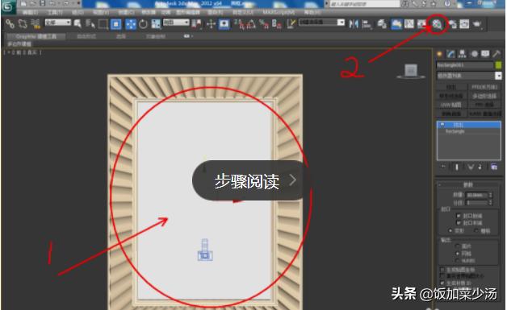Screen dimensions: 507x310
Task: Click the Select and Manipulate crosshair icon
Action: 211,24
